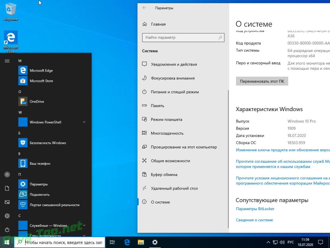Expand Windows PowerShell folder chevron

point(84,122)
